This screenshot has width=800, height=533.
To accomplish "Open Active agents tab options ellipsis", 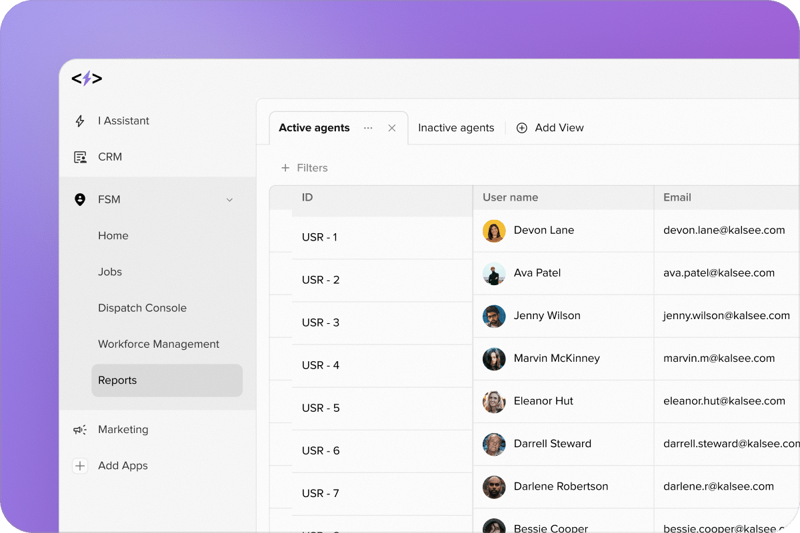I will [368, 128].
